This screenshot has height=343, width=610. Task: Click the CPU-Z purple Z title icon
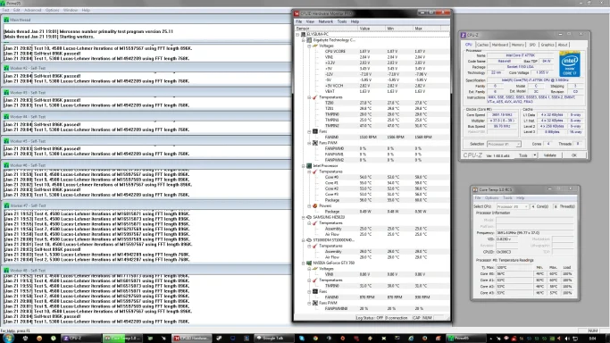(464, 35)
